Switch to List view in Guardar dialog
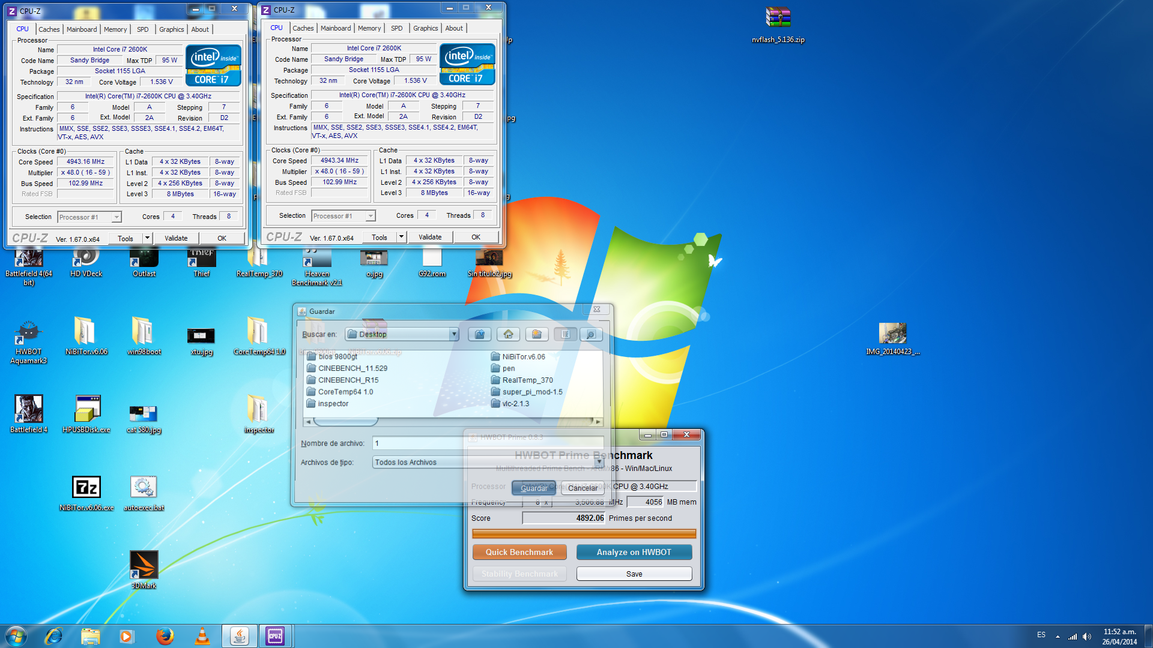1153x648 pixels. 565,334
